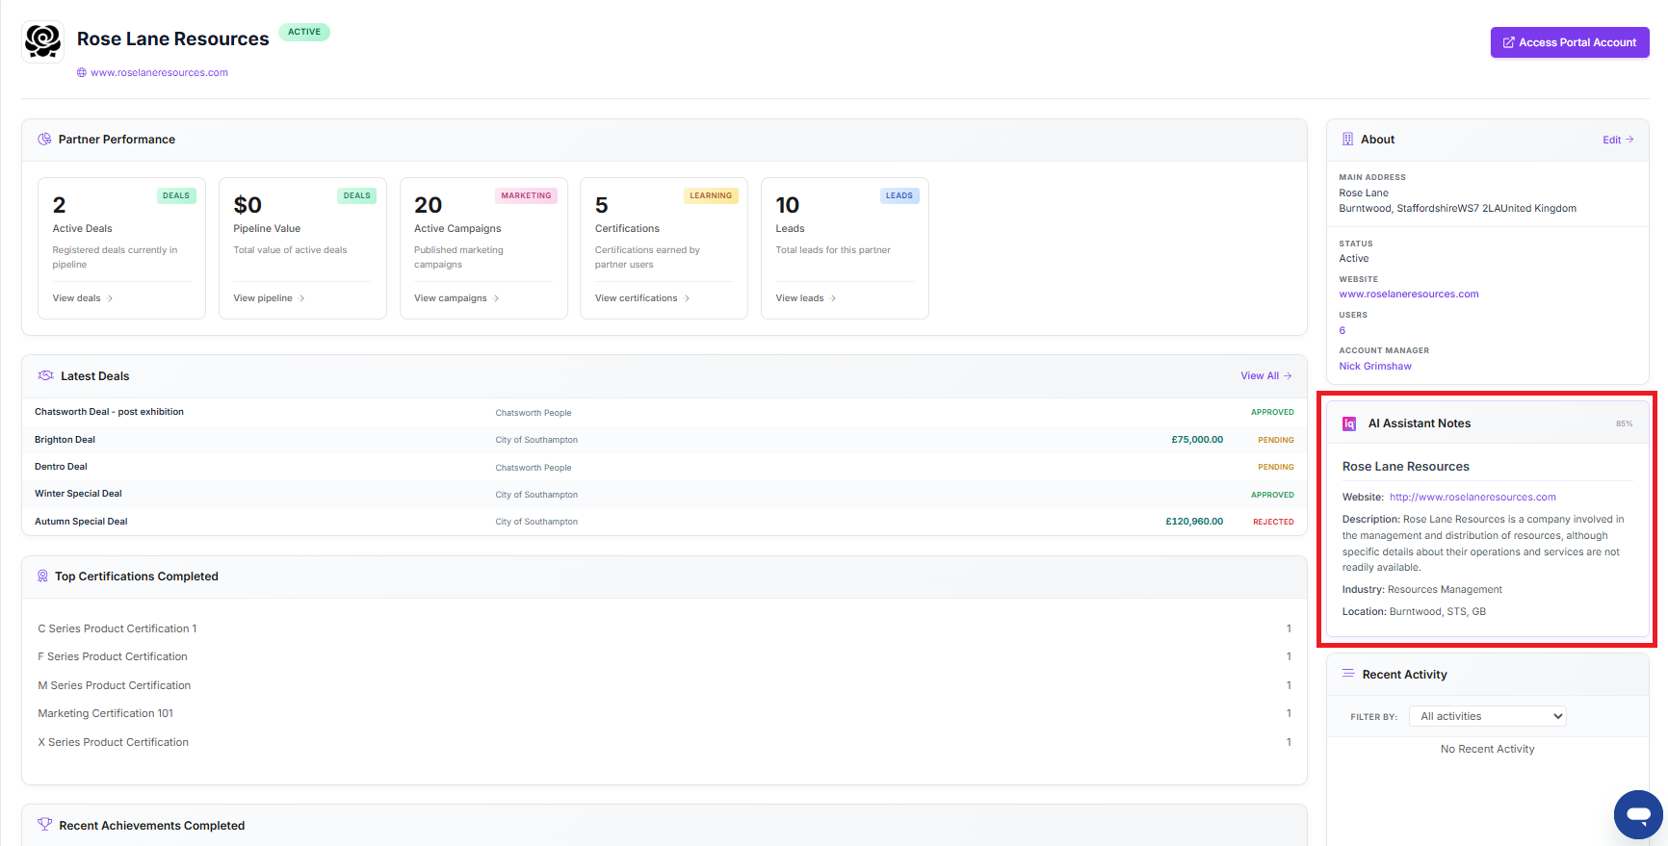Viewport: 1668px width, 846px height.
Task: Click View All in Latest Deals
Action: click(1265, 376)
